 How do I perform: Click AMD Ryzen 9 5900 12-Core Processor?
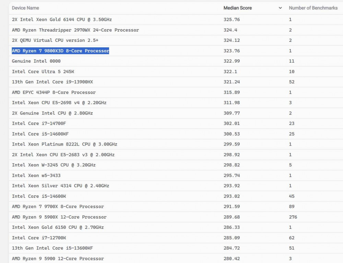pos(58,259)
